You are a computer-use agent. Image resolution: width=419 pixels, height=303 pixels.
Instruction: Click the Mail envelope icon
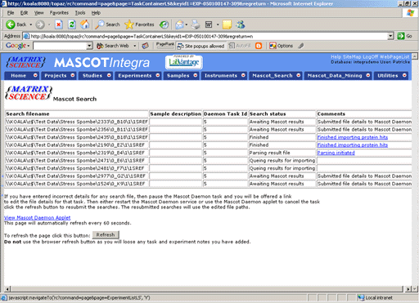point(179,25)
